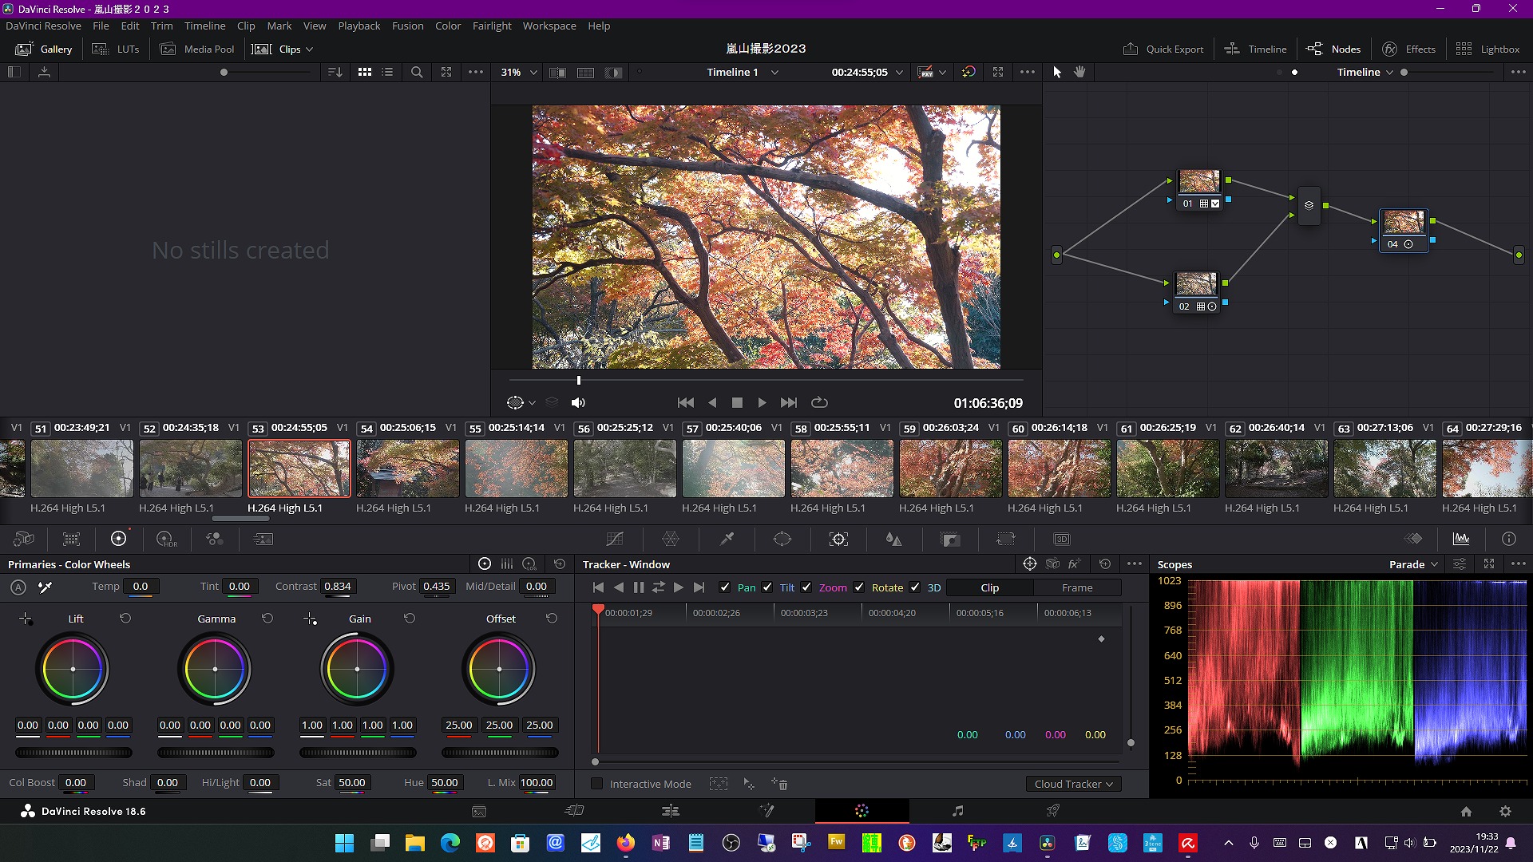1533x862 pixels.
Task: Toggle the Rotate tracking checkbox
Action: pos(859,587)
